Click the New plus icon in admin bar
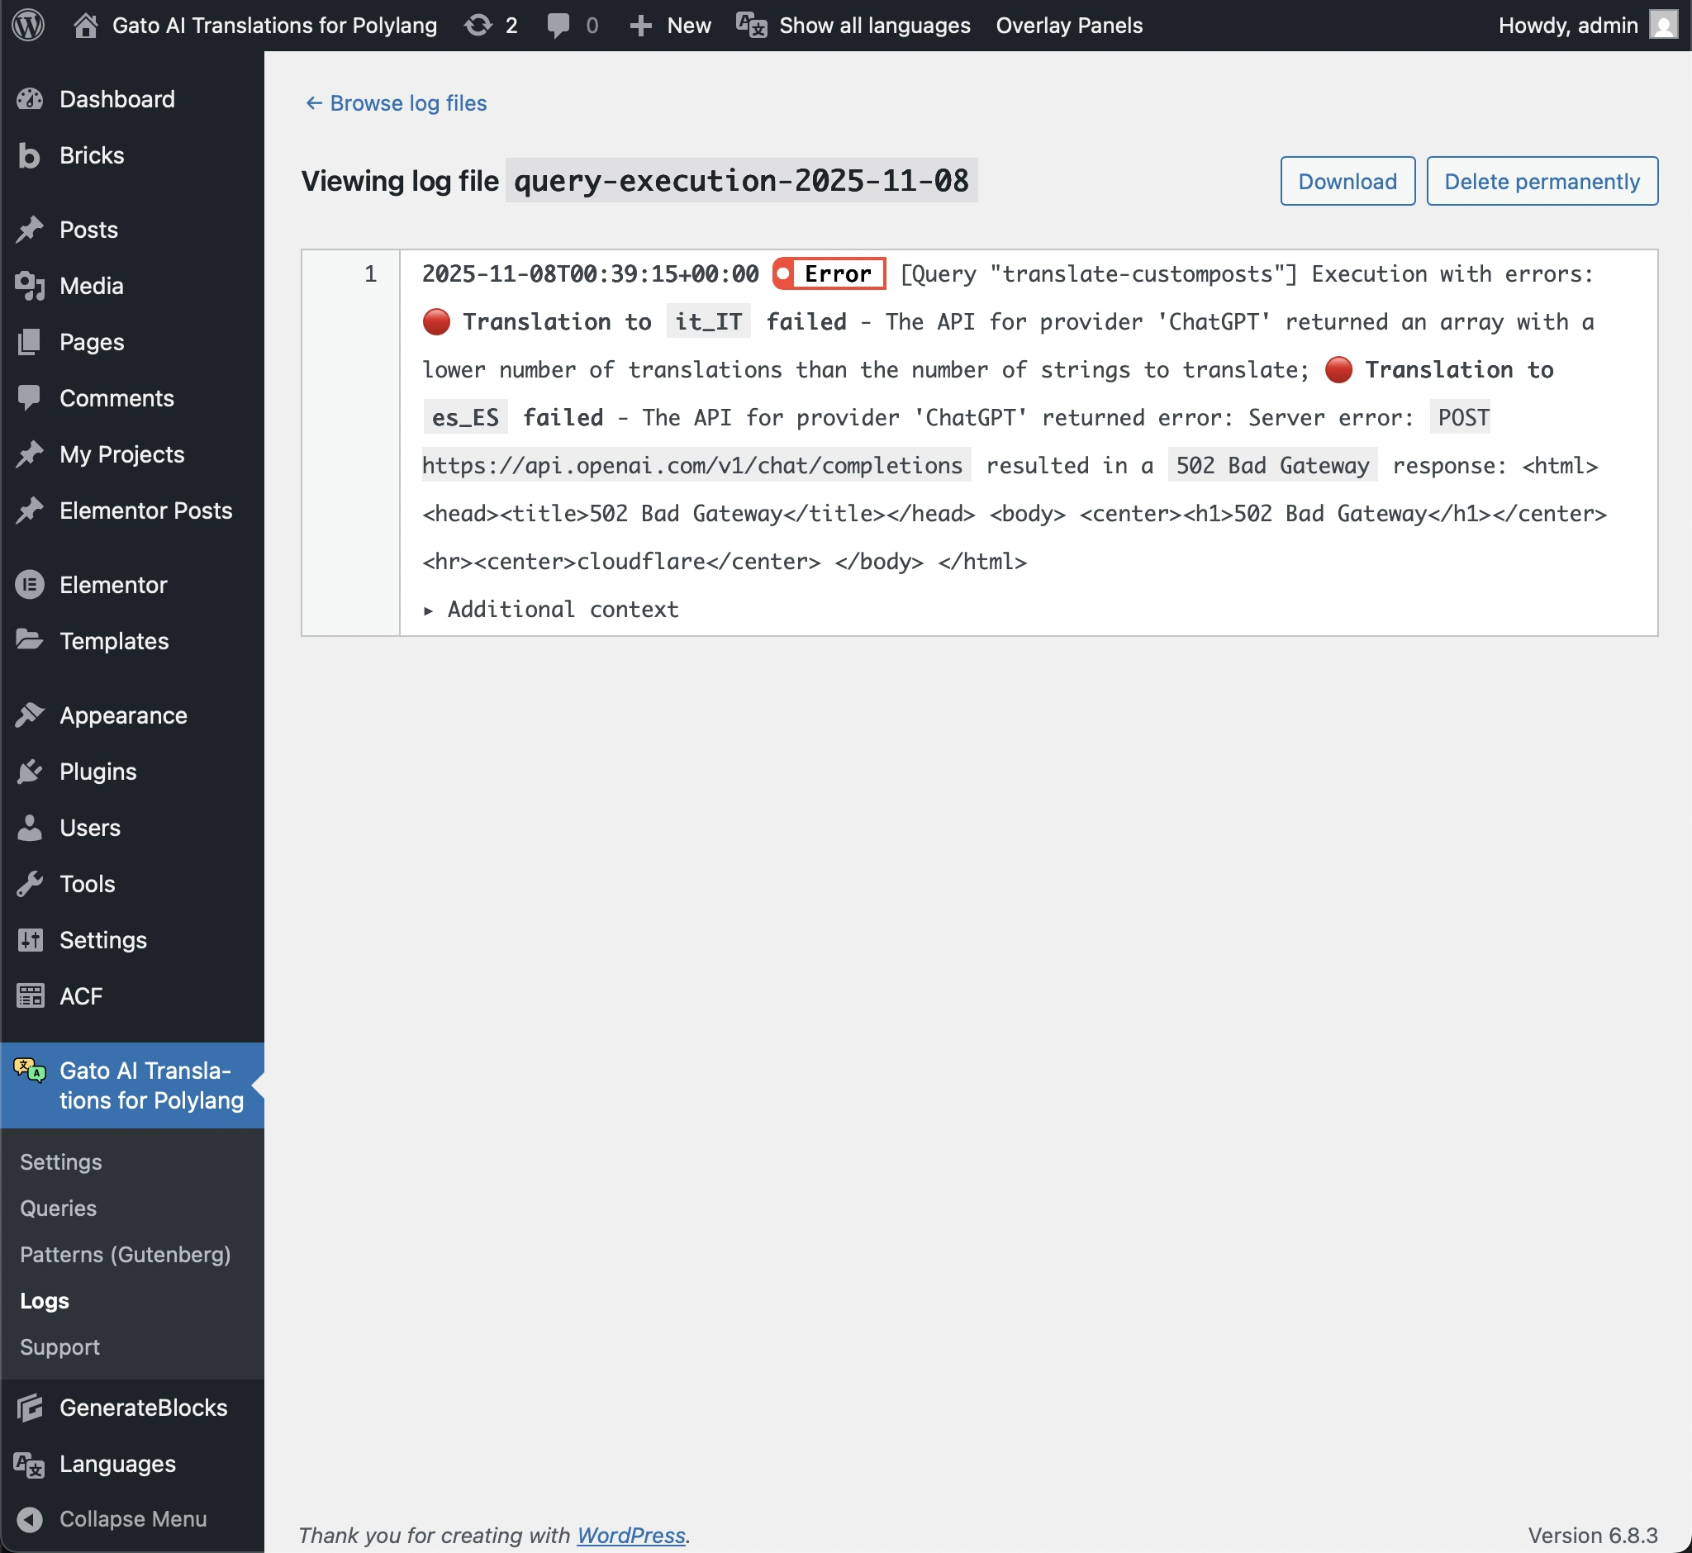1692x1553 pixels. tap(641, 26)
